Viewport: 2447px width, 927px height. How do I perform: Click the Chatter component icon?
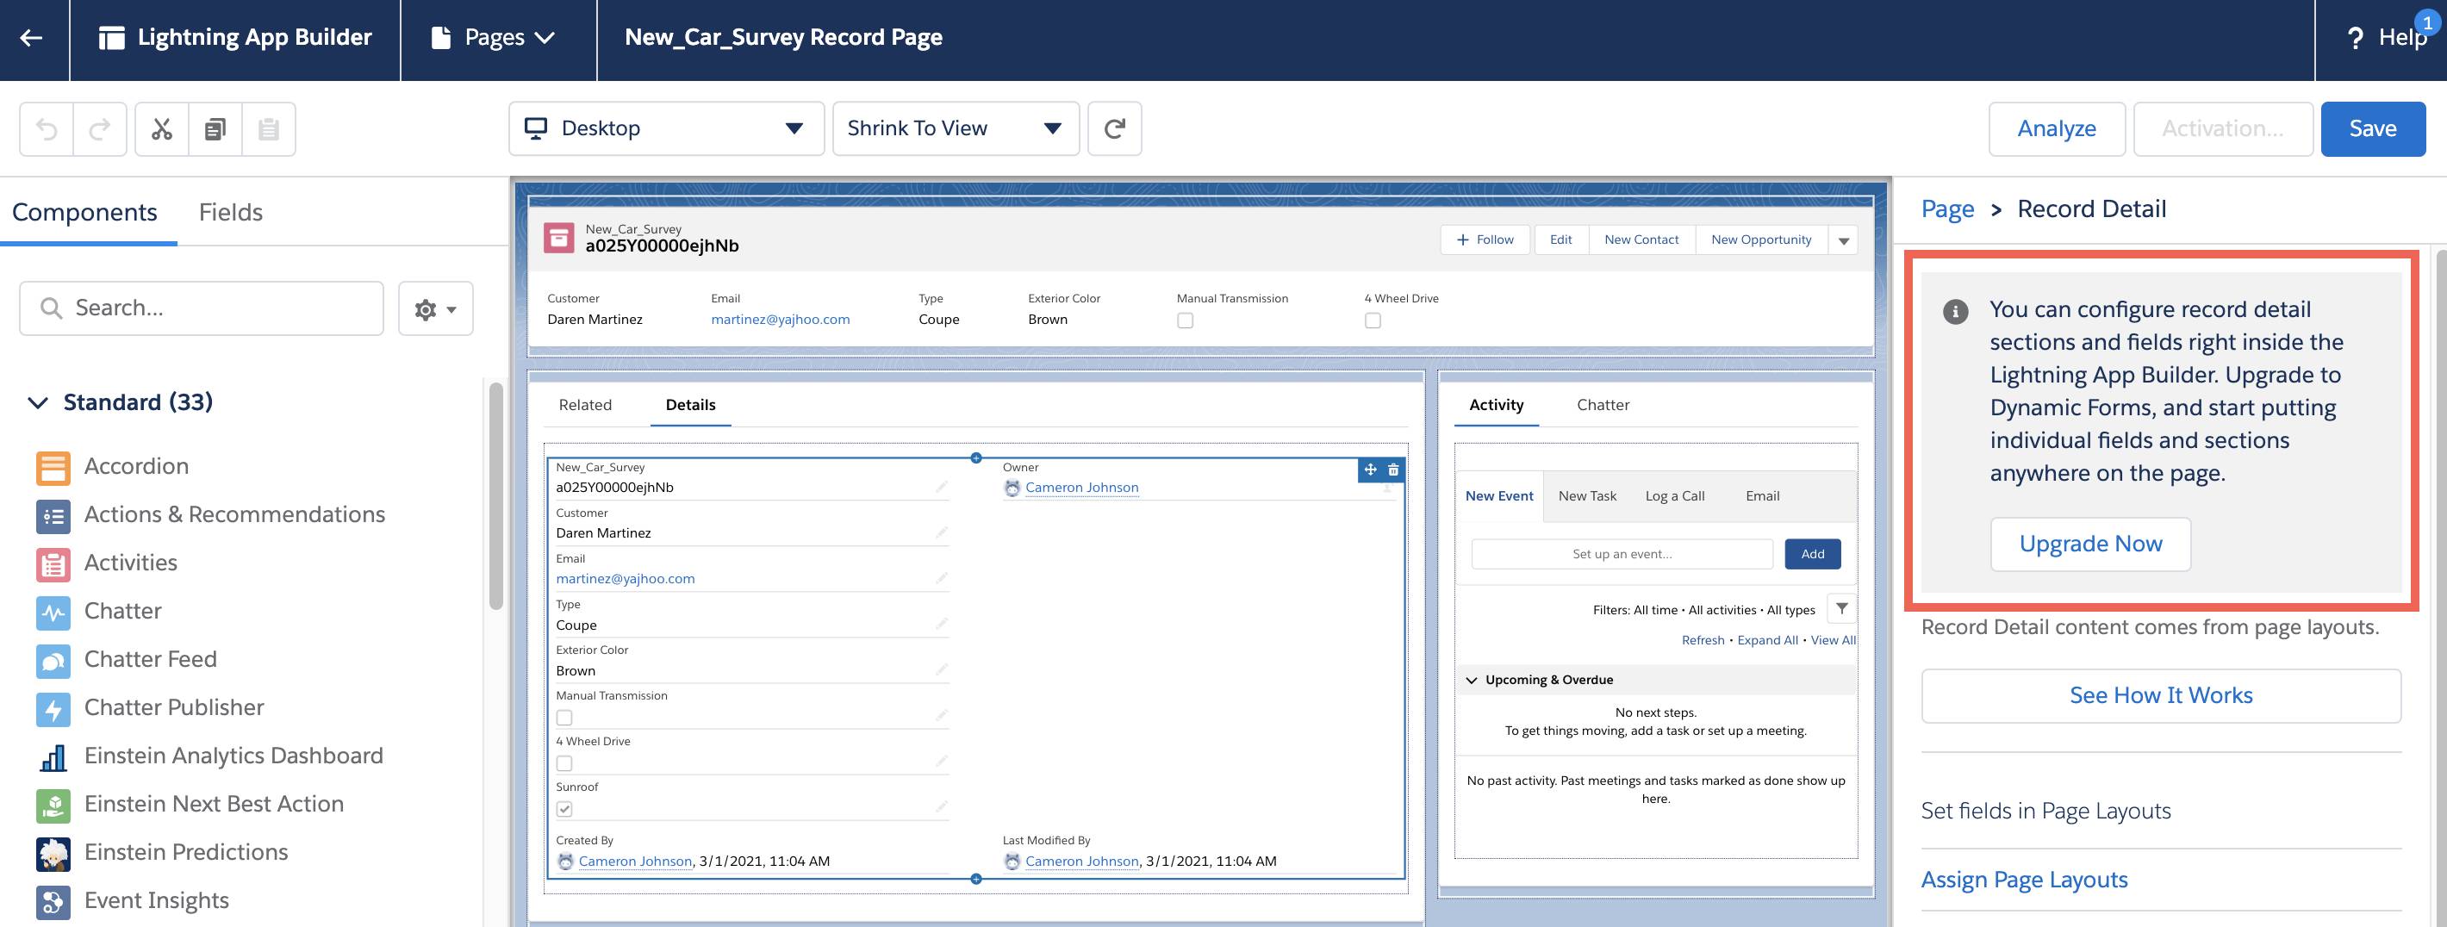pos(53,612)
